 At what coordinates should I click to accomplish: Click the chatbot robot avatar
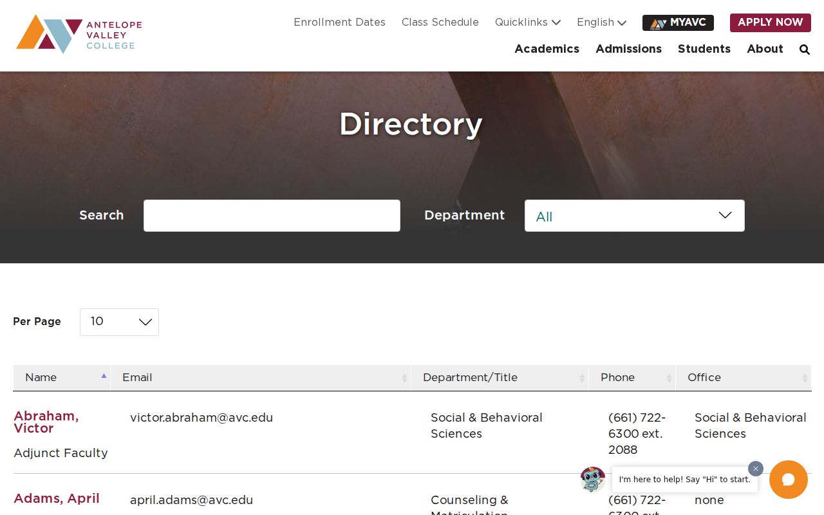(593, 480)
